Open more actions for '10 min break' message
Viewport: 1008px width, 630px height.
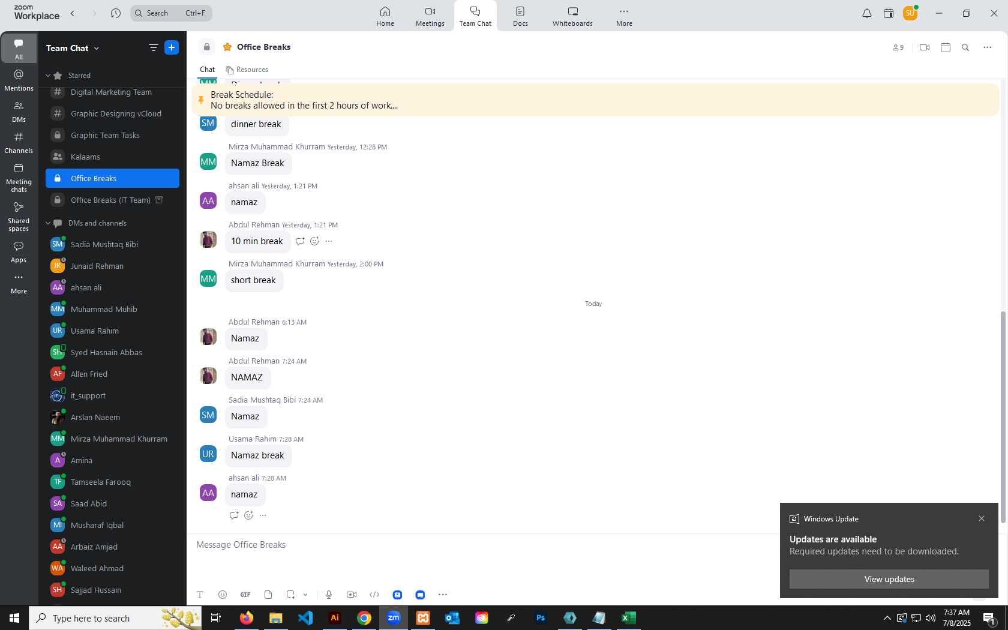pos(329,241)
